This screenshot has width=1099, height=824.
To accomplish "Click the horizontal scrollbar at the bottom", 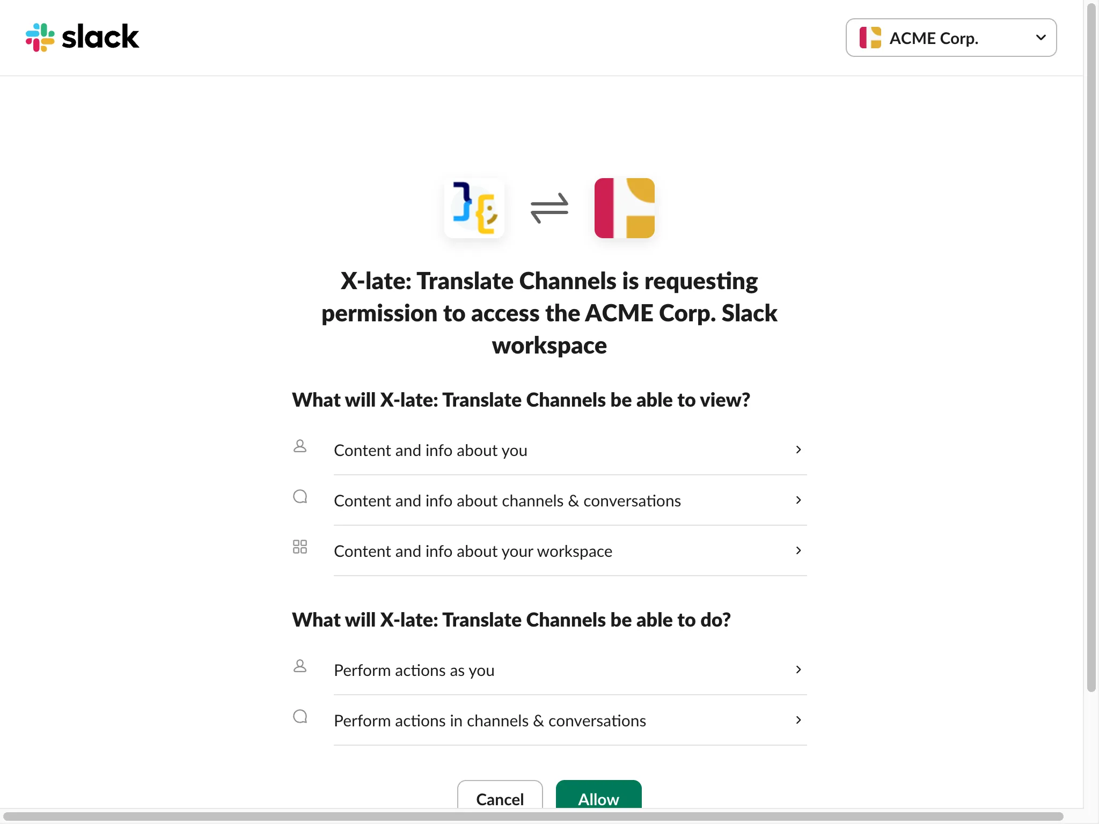I will click(x=533, y=816).
